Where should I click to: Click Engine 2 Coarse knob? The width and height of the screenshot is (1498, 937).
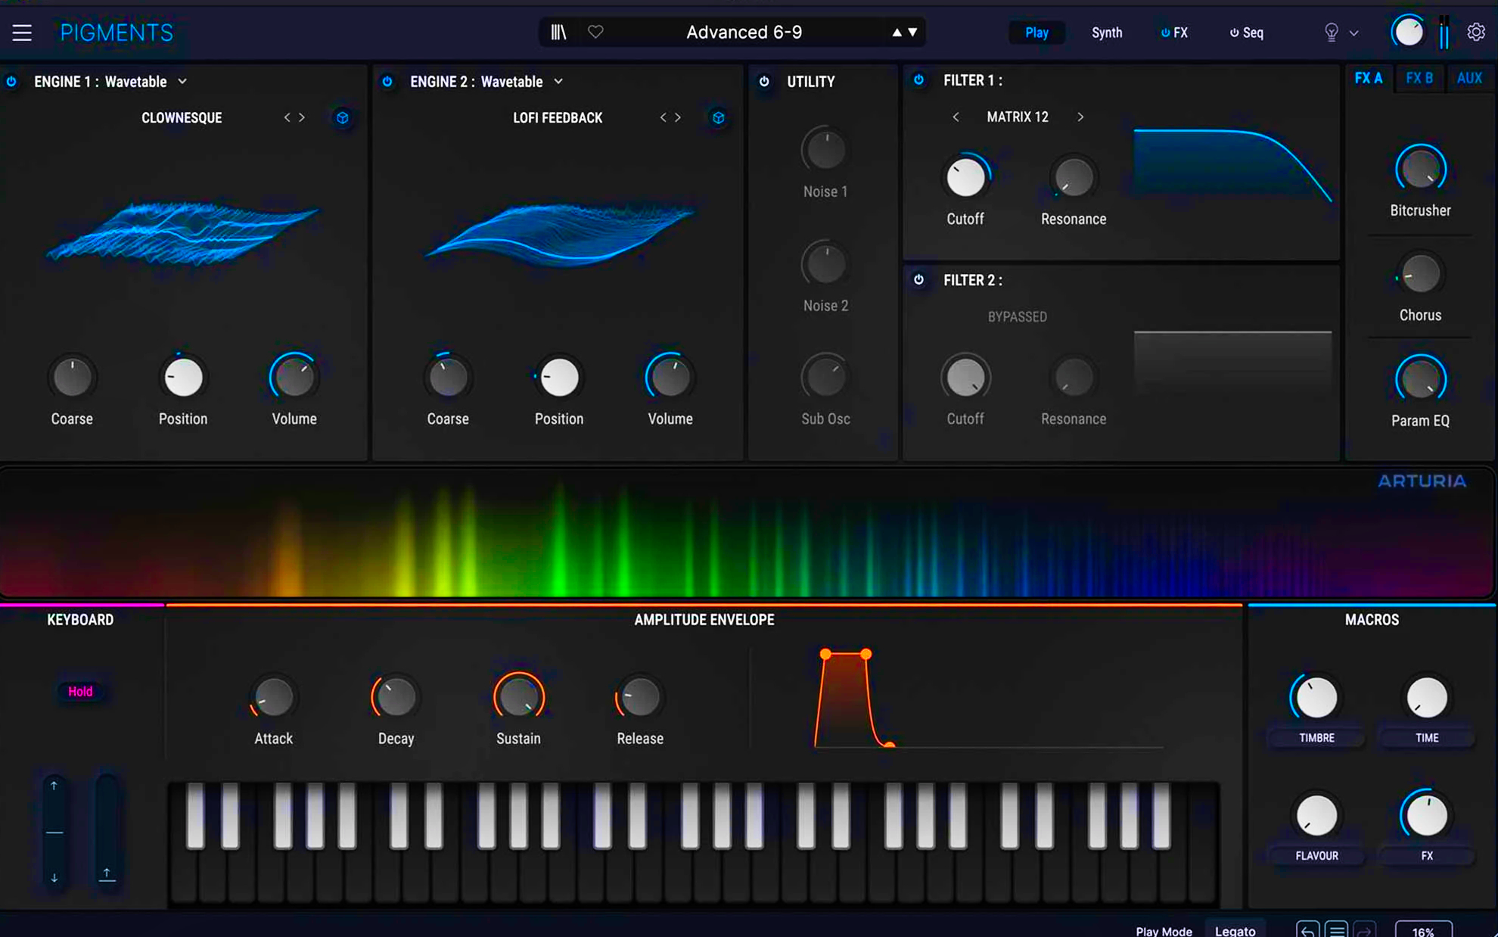click(x=448, y=377)
